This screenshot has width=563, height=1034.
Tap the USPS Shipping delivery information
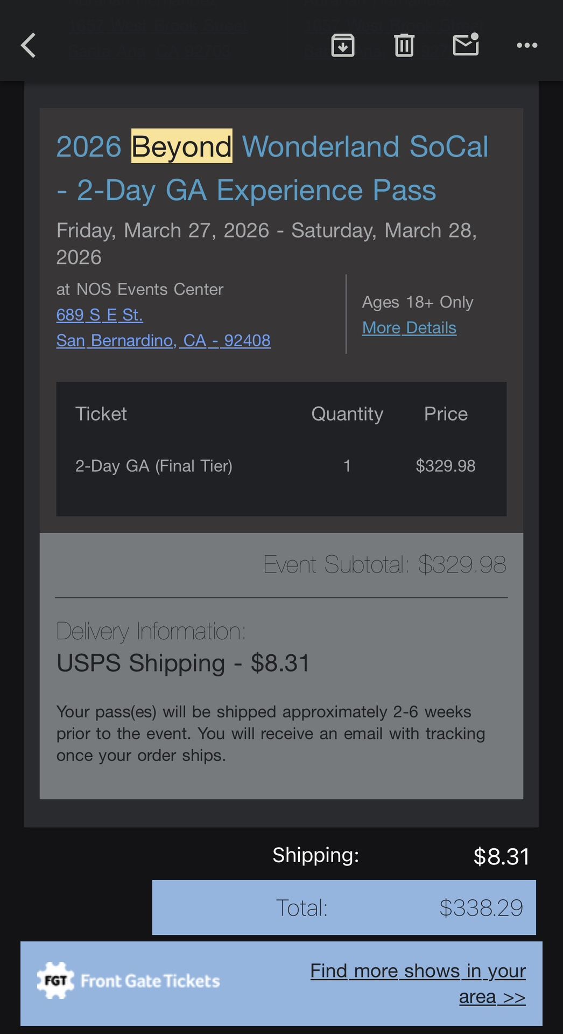tap(183, 663)
